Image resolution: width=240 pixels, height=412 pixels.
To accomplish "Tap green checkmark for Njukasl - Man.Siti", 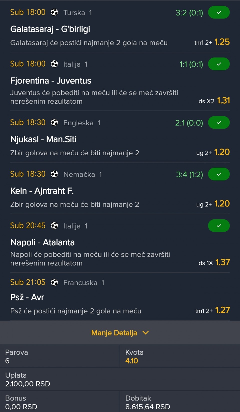I will [219, 123].
